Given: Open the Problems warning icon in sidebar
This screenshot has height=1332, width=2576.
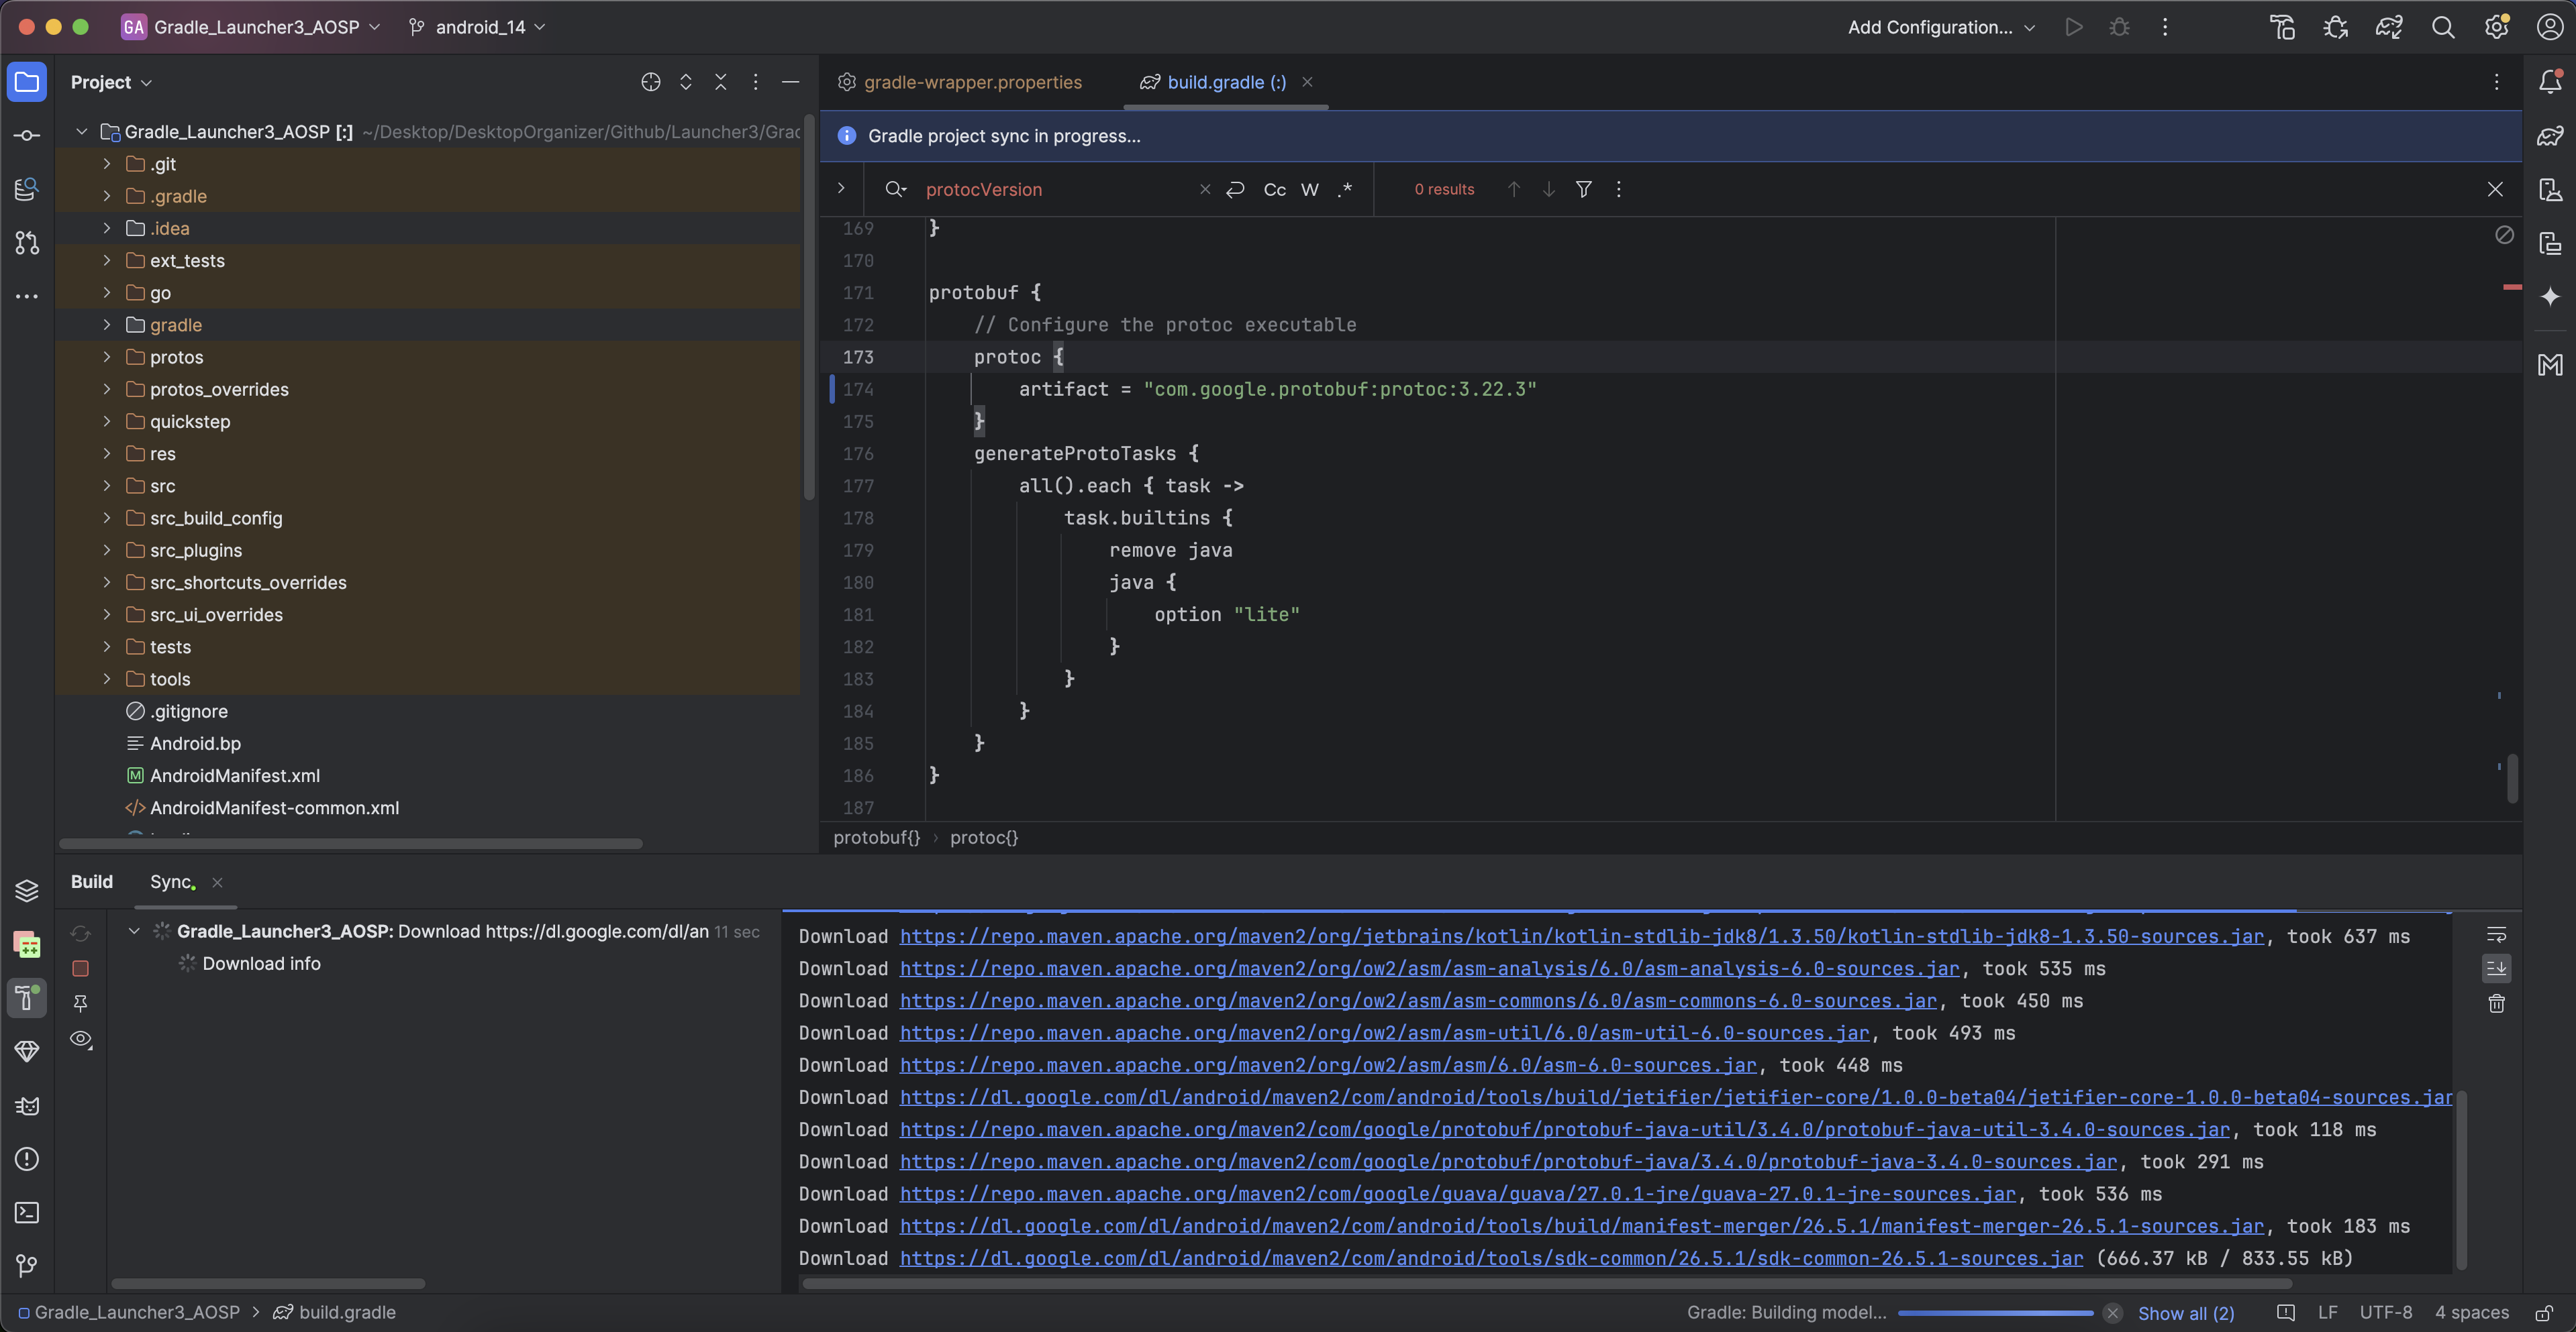Looking at the screenshot, I should pos(27,1158).
